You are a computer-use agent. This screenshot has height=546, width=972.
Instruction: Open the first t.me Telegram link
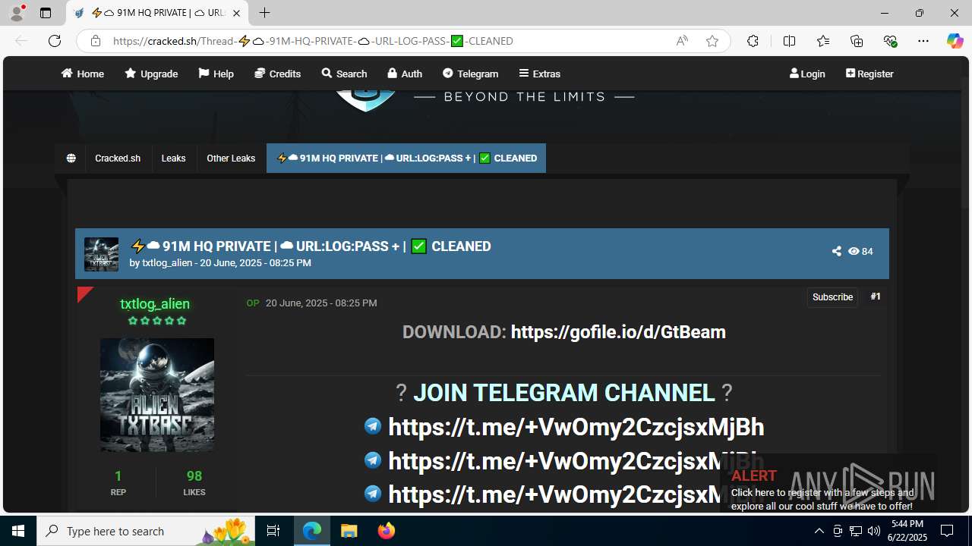[x=576, y=427]
